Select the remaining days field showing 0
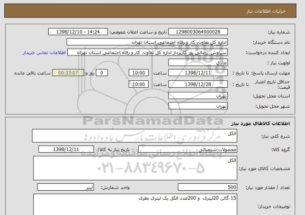Screen dimensions: 305x215 tap(102, 73)
